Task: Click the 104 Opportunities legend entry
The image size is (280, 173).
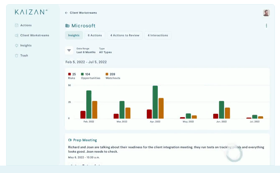Action: [91, 76]
